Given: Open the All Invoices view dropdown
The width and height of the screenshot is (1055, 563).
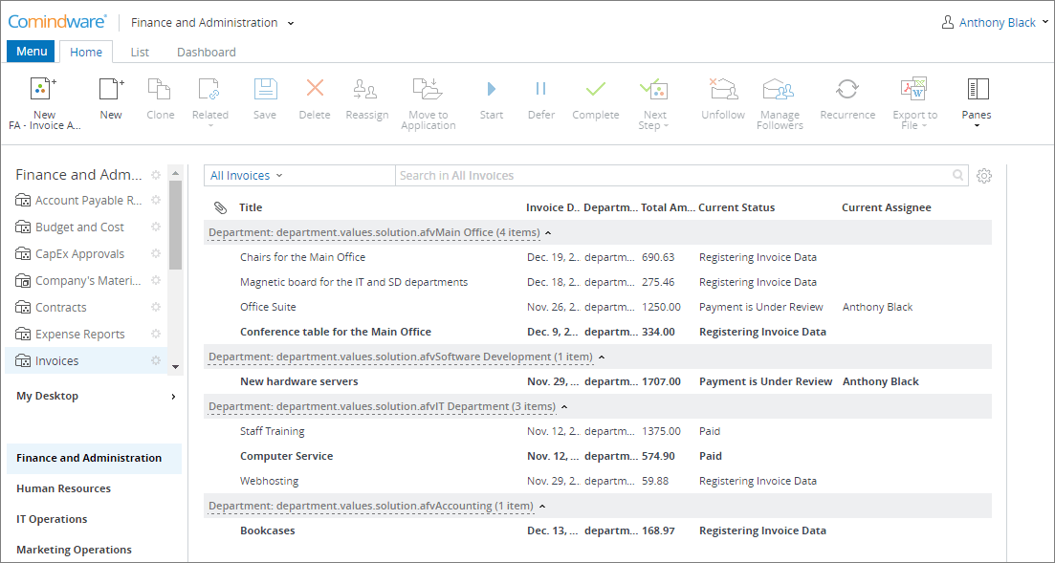Looking at the screenshot, I should [245, 175].
